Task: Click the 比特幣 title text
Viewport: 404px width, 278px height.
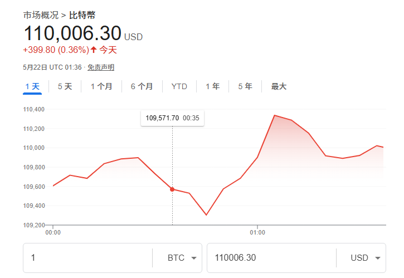Action: (x=82, y=15)
